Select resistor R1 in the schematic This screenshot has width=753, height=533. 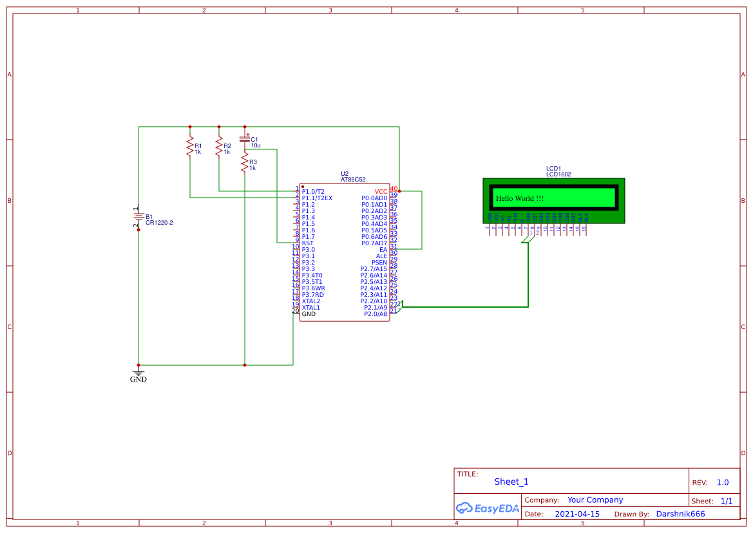click(x=190, y=147)
